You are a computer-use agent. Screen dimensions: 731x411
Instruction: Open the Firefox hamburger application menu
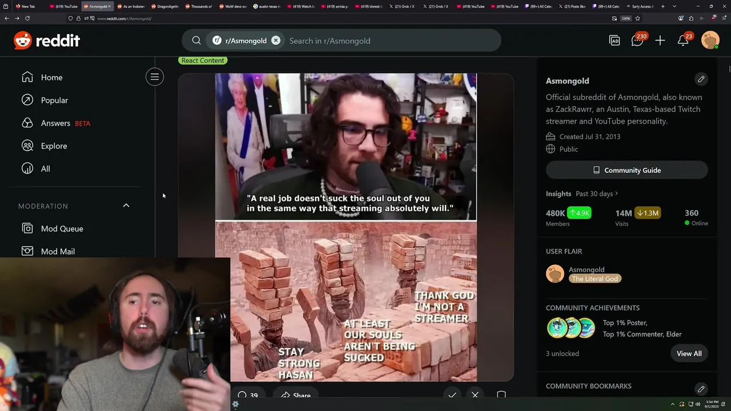(724, 18)
